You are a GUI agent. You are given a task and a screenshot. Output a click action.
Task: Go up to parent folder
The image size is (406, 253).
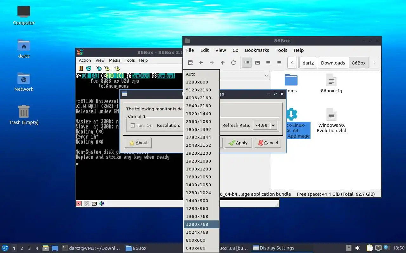click(x=223, y=63)
